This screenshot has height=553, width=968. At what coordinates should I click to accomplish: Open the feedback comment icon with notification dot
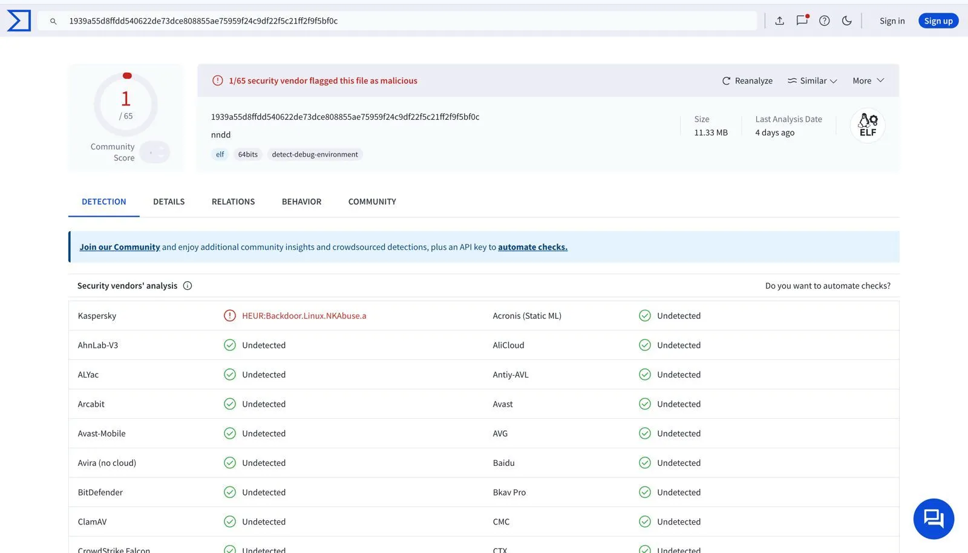[x=802, y=20]
